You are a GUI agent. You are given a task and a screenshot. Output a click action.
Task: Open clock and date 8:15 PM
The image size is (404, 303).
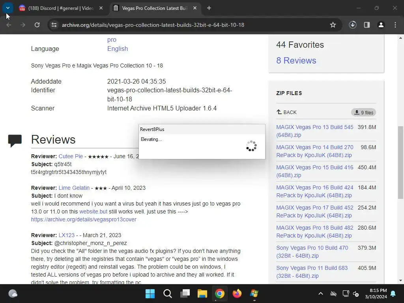pyautogui.click(x=376, y=294)
